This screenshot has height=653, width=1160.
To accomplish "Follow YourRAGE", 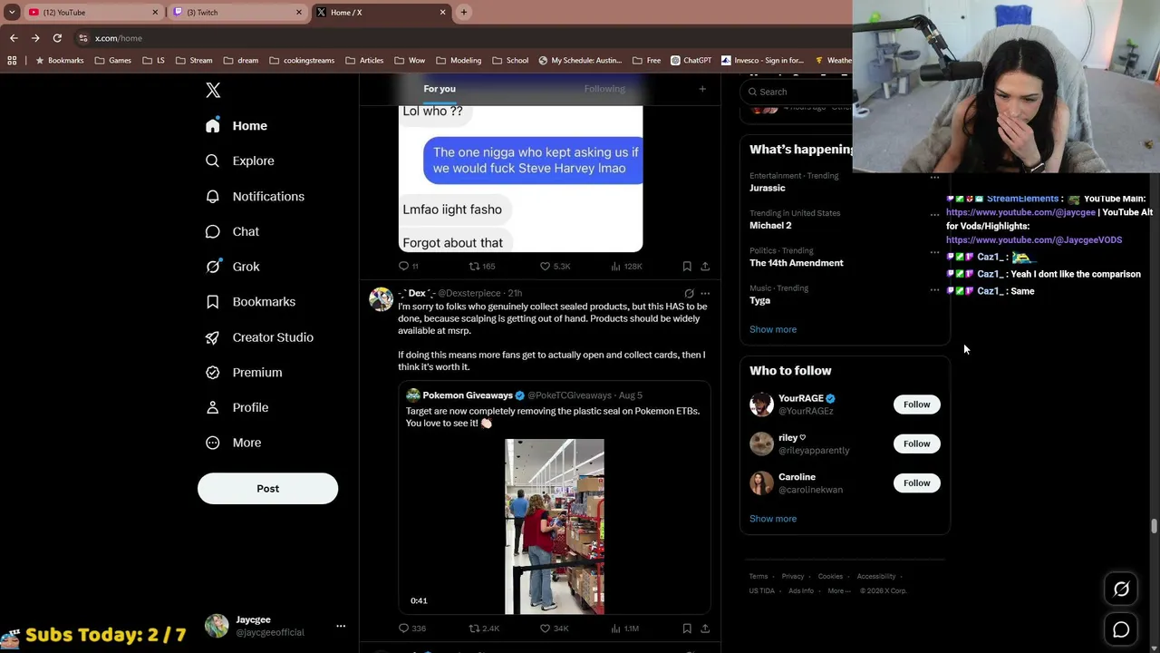I will 916,404.
